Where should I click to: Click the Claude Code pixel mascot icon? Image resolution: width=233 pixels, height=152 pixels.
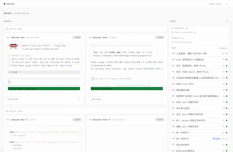pos(13,47)
